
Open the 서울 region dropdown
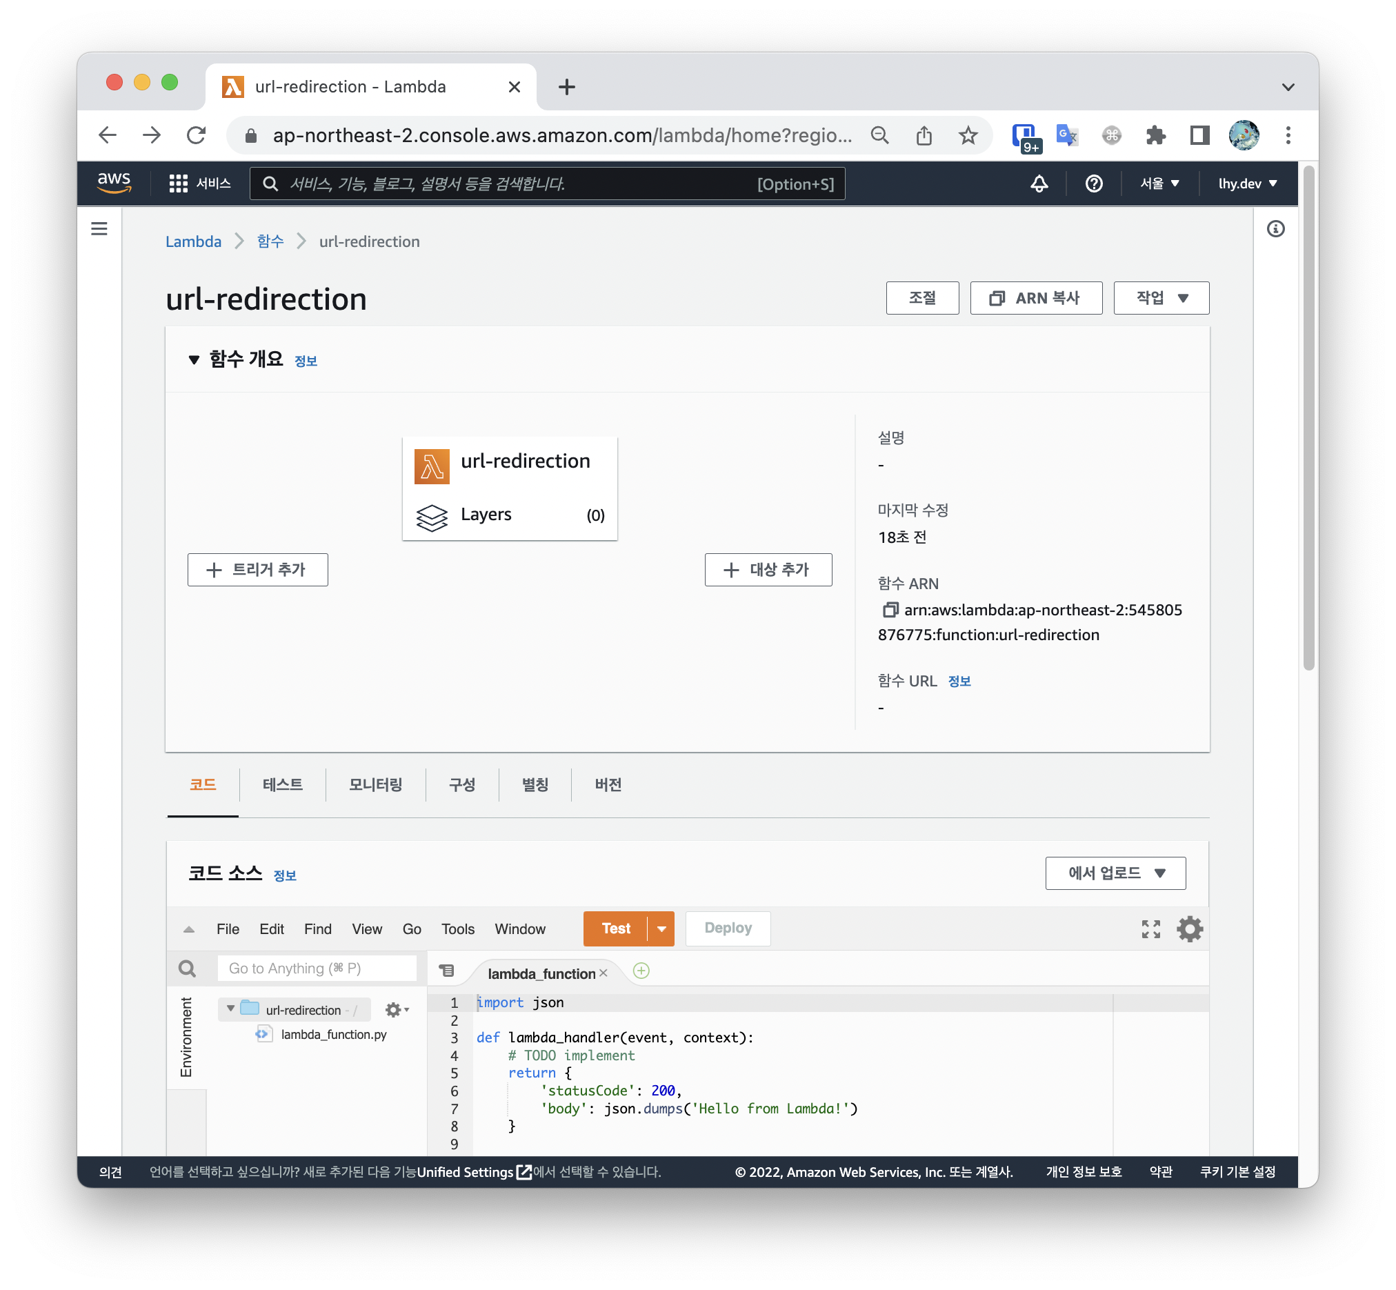point(1159,183)
